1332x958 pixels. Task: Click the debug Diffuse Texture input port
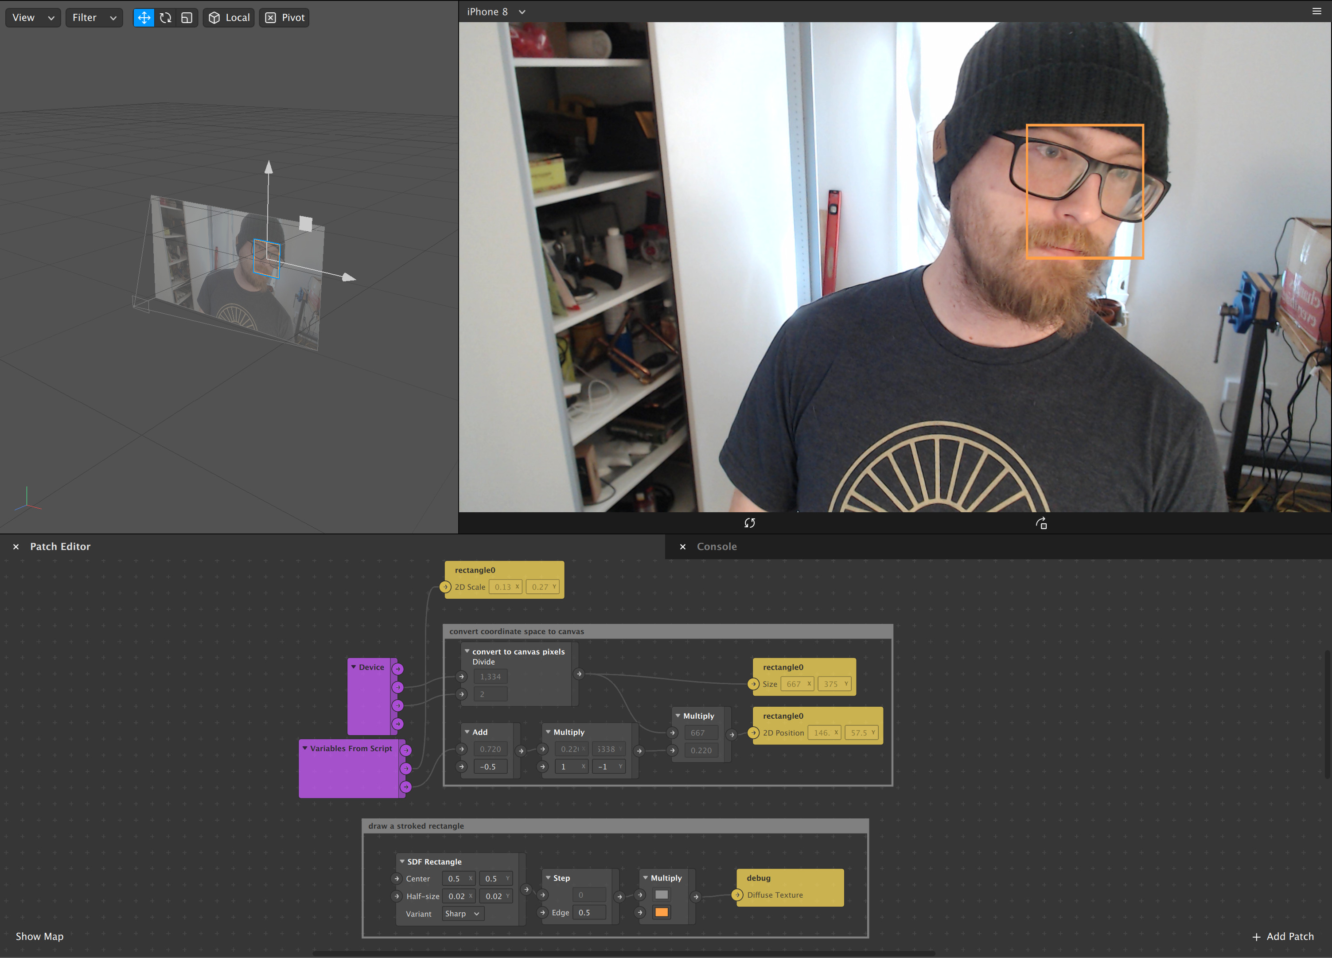tap(738, 895)
